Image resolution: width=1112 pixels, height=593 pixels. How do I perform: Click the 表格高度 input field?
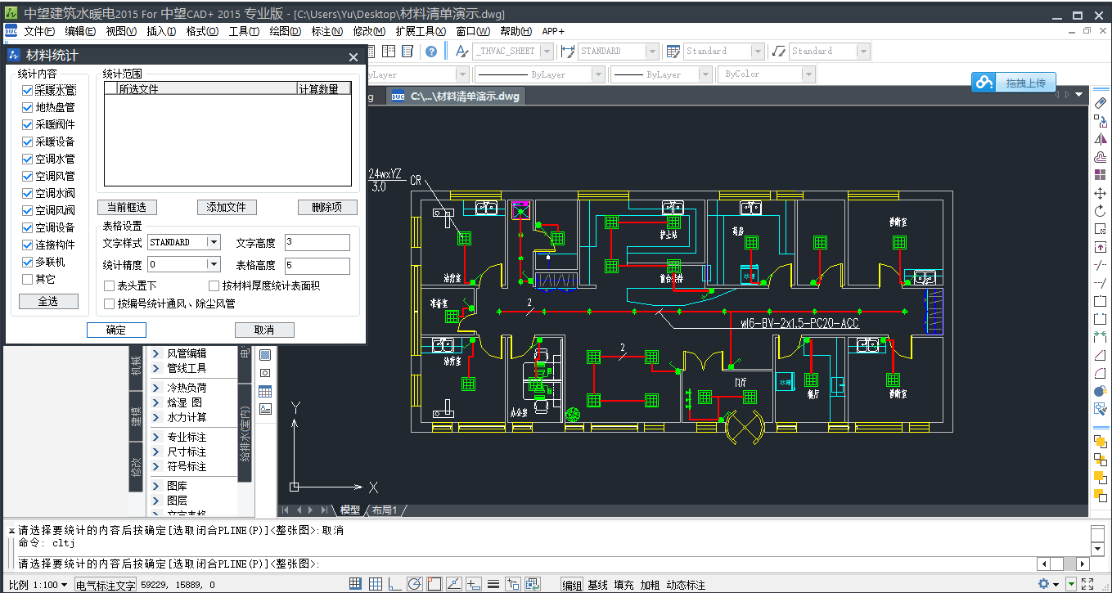317,266
